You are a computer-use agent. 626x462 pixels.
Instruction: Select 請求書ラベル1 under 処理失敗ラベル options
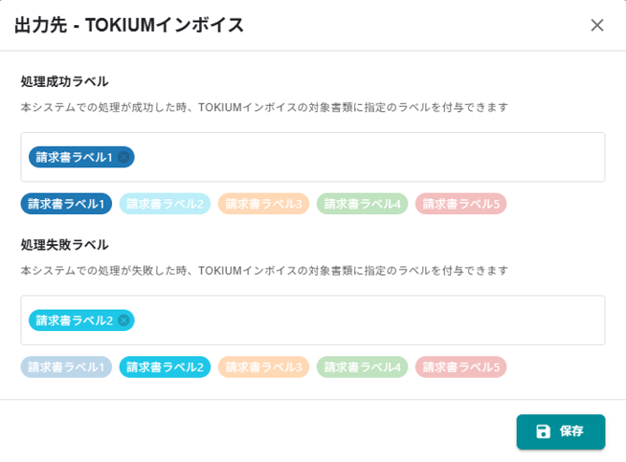pos(66,368)
